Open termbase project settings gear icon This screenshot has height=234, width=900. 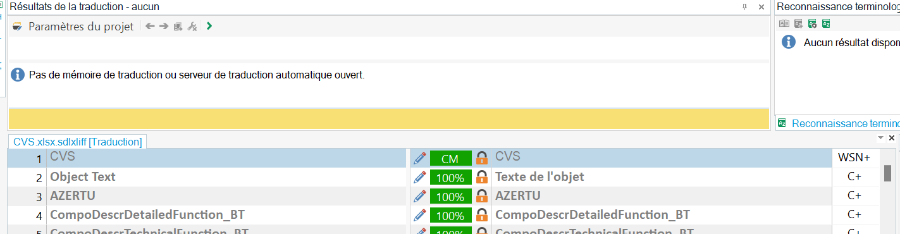click(x=812, y=23)
